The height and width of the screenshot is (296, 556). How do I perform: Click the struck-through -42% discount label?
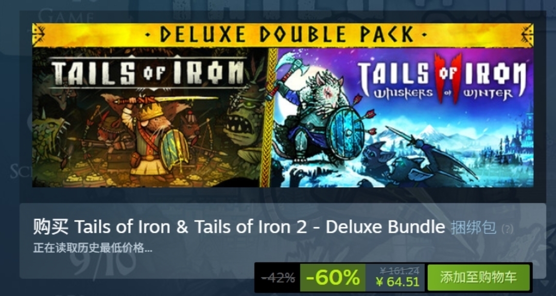coord(278,278)
